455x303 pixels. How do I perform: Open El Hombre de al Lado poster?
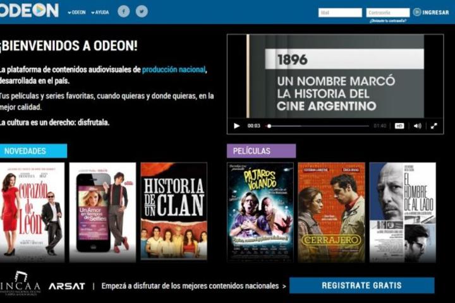tap(403, 212)
